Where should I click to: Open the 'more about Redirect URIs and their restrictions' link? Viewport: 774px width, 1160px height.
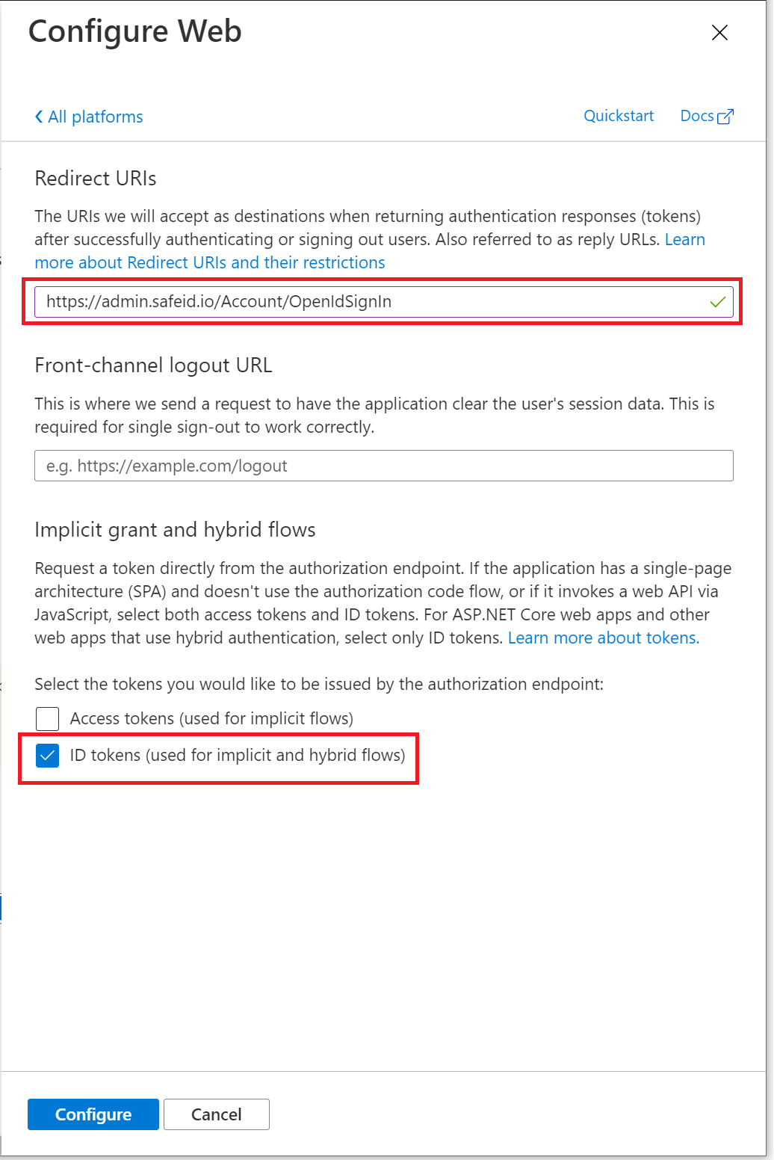[x=210, y=262]
